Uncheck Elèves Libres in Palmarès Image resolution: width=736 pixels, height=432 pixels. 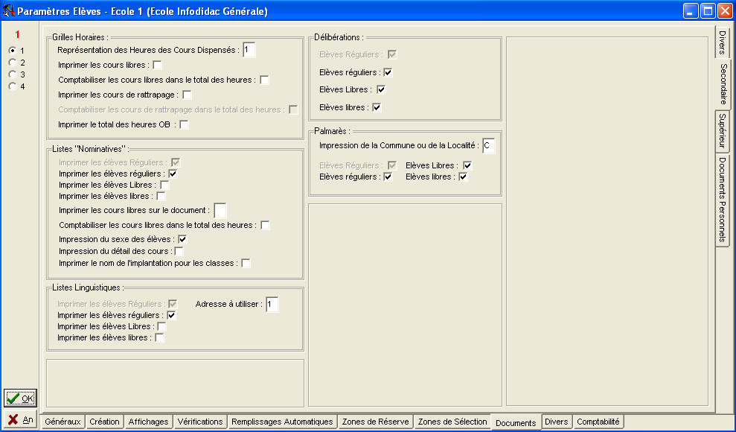coord(467,165)
